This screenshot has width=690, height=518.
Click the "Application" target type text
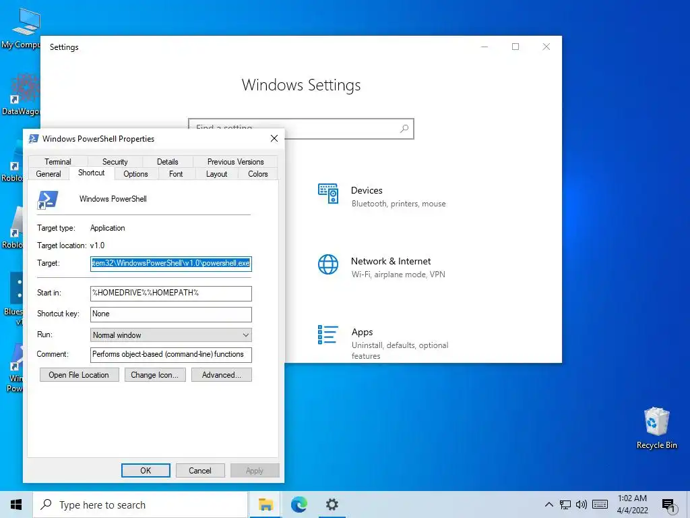[x=107, y=228]
